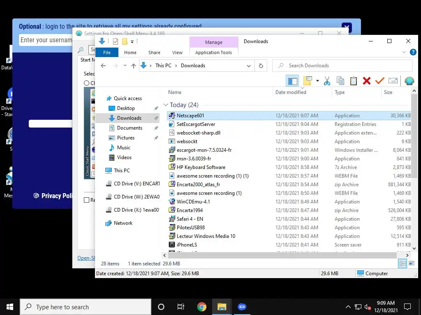The image size is (421, 315).
Task: Sort by the Name column header
Action: [x=175, y=92]
